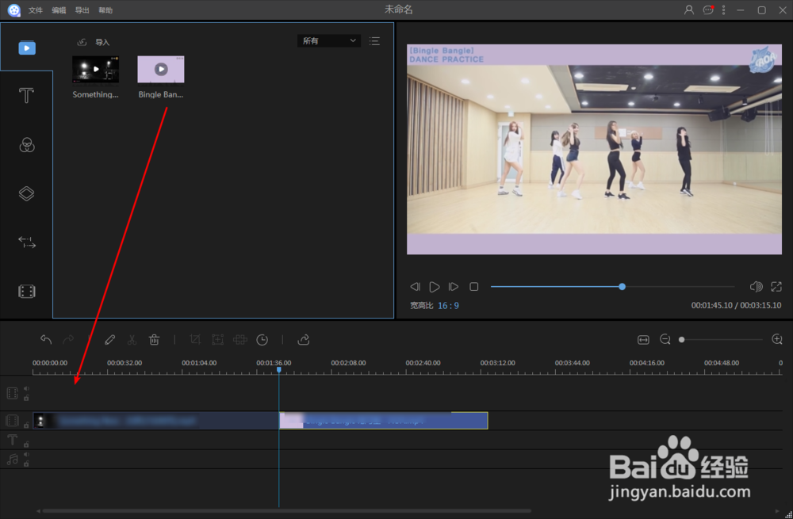The image size is (793, 519).
Task: Step to the next frame
Action: pyautogui.click(x=454, y=287)
